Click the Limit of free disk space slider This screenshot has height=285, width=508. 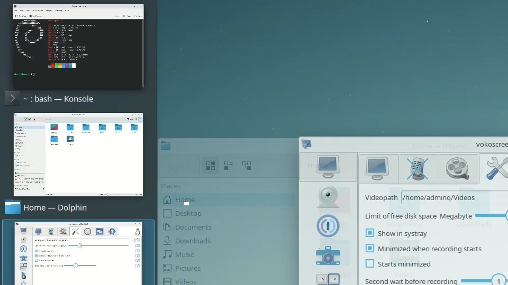[491, 215]
